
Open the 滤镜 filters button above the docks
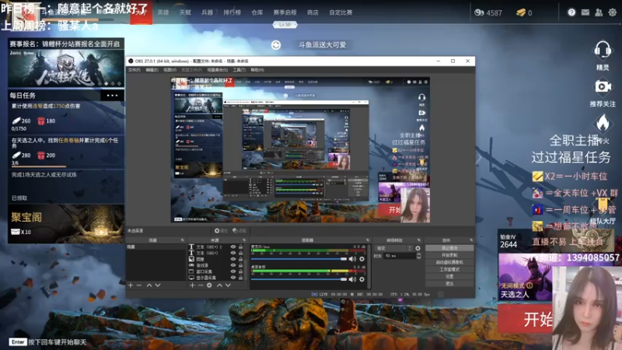click(x=239, y=230)
